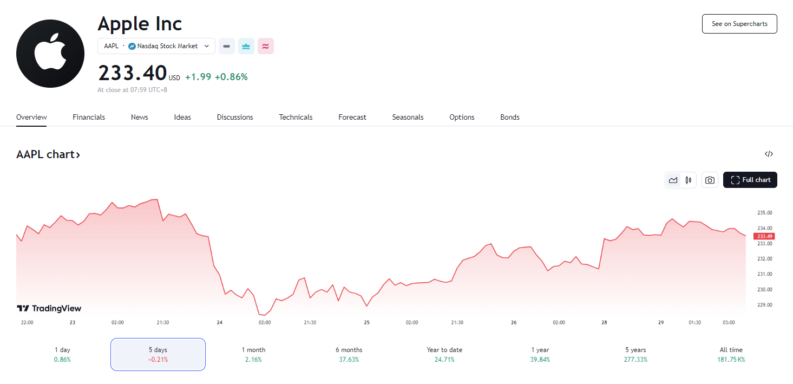The image size is (793, 384).
Task: Select the All time range
Action: pyautogui.click(x=731, y=354)
